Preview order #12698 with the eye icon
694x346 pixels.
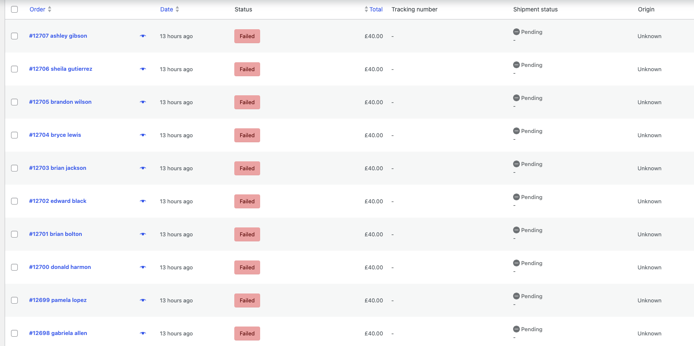pyautogui.click(x=143, y=333)
